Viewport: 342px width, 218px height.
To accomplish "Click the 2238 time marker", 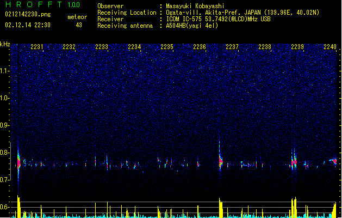I will (x=265, y=47).
